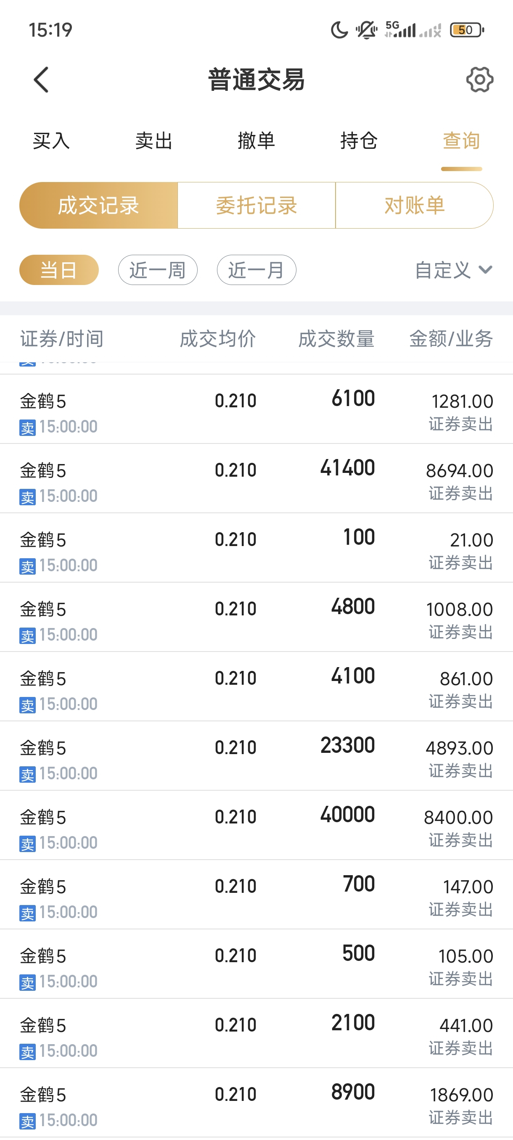
Task: Open the 对账单 segment
Action: pos(414,206)
